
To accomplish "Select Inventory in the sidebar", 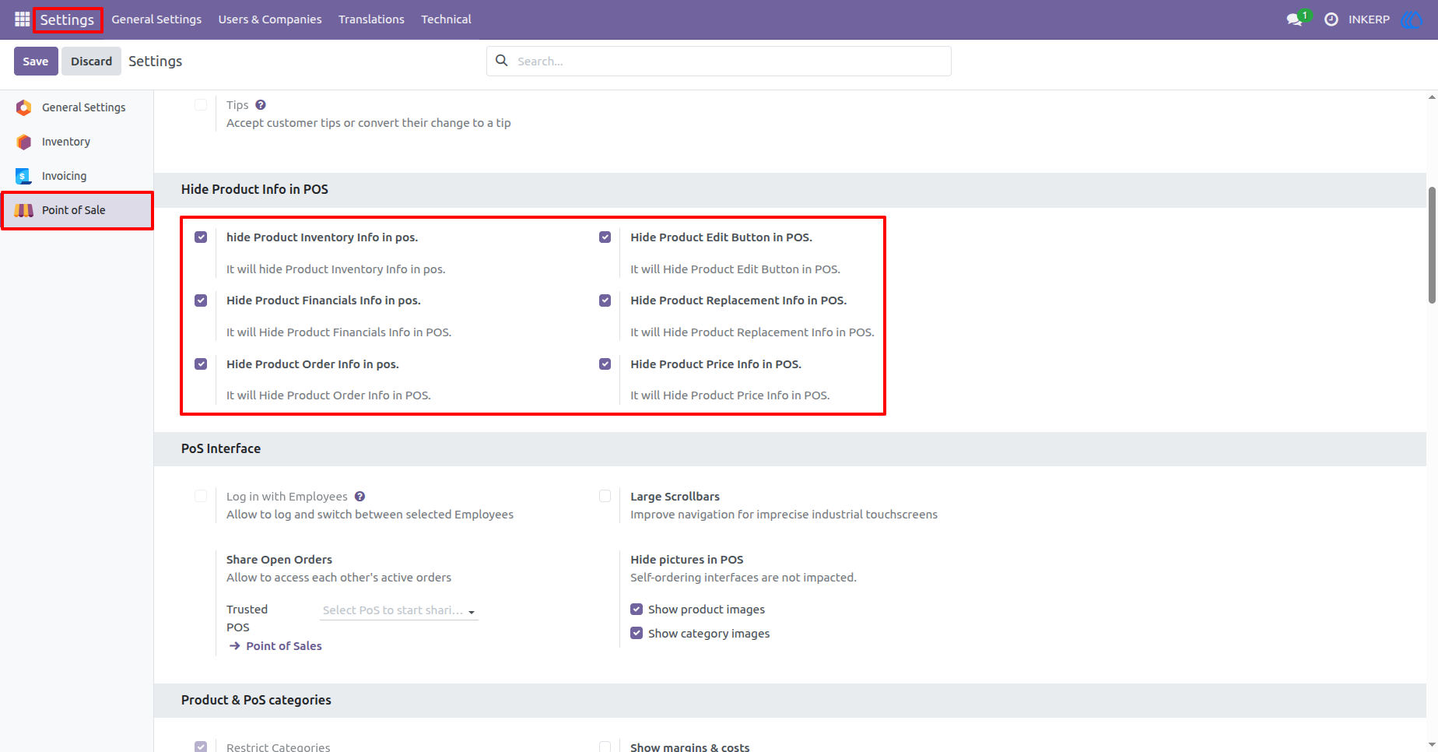I will [77, 142].
